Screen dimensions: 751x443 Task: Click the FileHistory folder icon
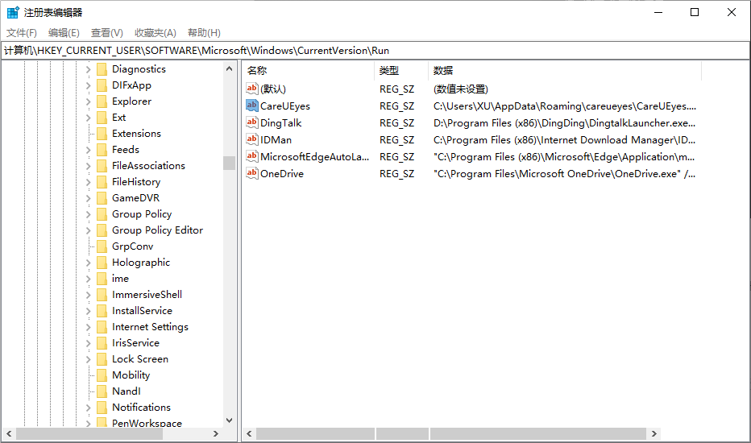(x=102, y=182)
